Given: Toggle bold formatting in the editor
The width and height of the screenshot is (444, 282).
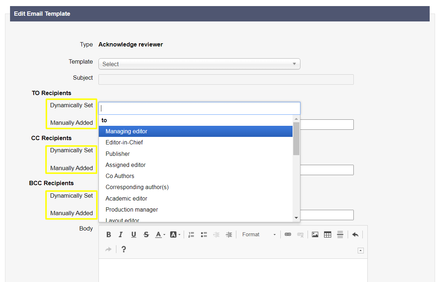Looking at the screenshot, I should click(108, 235).
